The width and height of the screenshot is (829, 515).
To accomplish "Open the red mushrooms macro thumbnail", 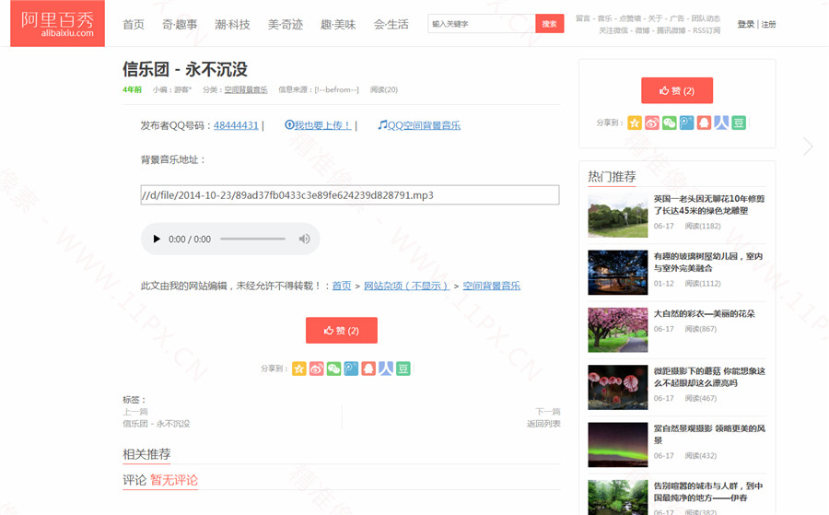I will pos(617,387).
